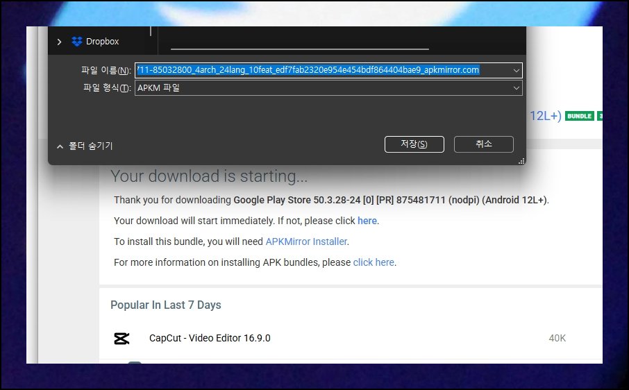Expand the Dropbox tree item chevron

(60, 42)
